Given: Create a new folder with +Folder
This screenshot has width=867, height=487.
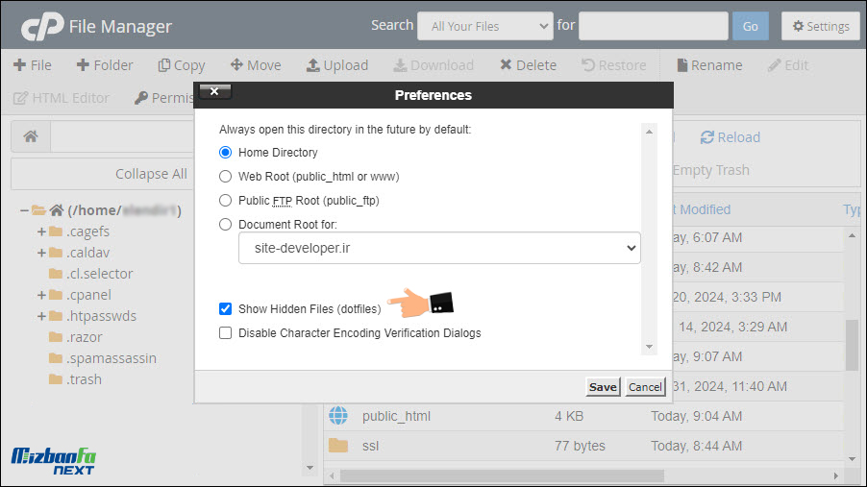Looking at the screenshot, I should [x=105, y=65].
